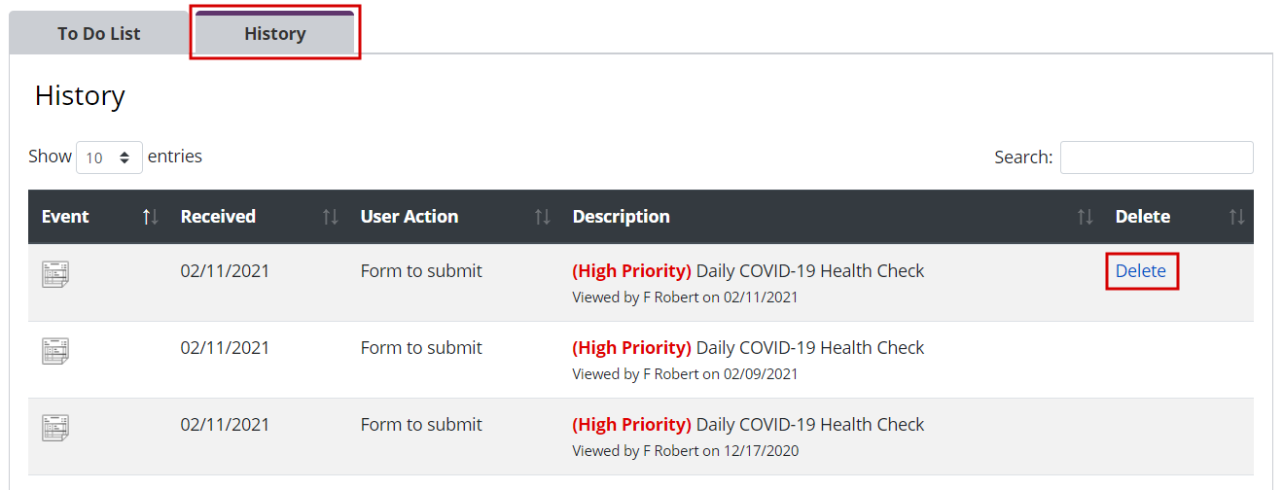
Task: Open the Show entries dropdown
Action: (x=109, y=157)
